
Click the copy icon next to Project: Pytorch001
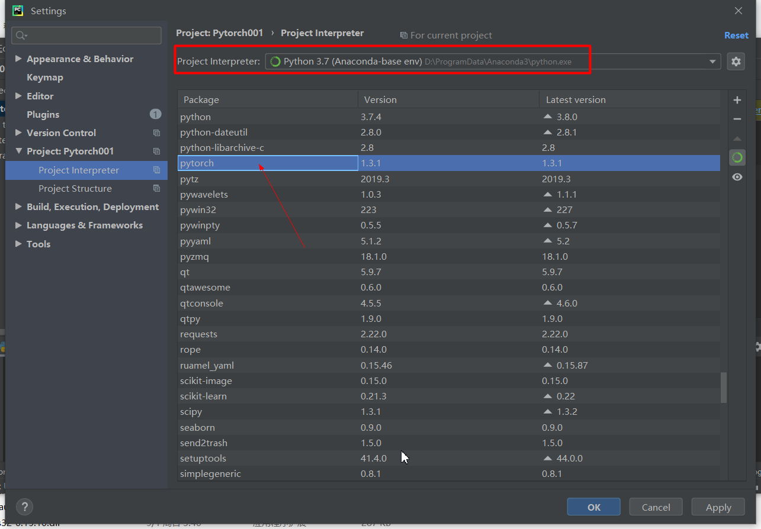pos(156,151)
